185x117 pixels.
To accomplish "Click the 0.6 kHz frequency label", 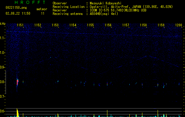I will (x=2, y=111).
